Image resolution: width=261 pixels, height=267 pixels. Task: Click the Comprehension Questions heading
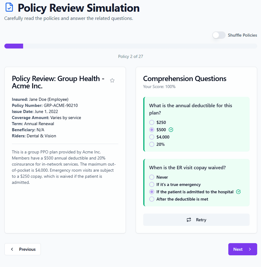coord(185,79)
